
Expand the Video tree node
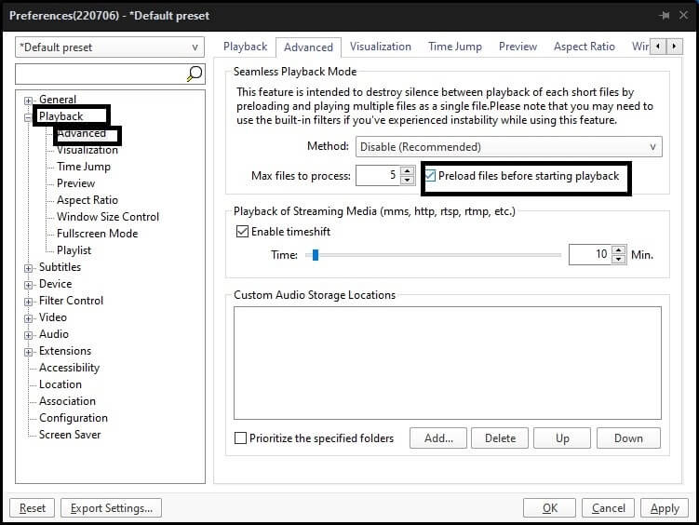click(x=28, y=318)
